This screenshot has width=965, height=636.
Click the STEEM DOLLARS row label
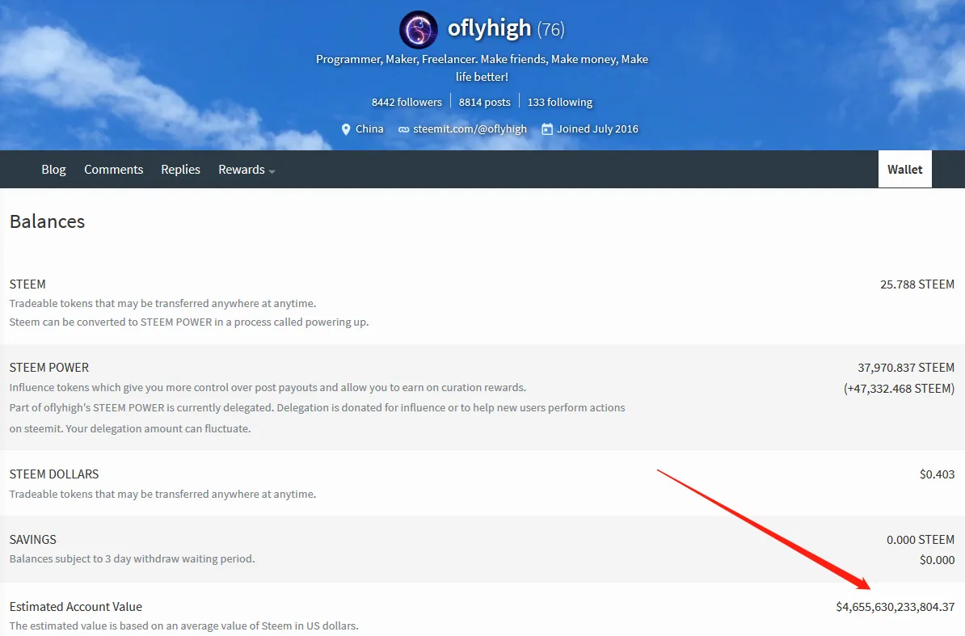[54, 474]
